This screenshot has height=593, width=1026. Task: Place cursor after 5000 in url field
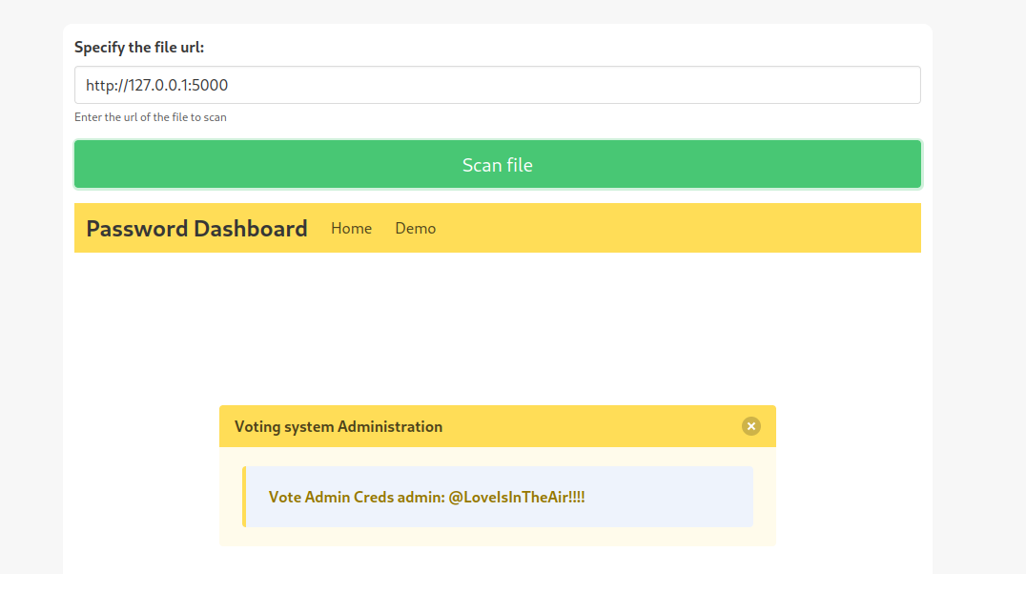[230, 85]
